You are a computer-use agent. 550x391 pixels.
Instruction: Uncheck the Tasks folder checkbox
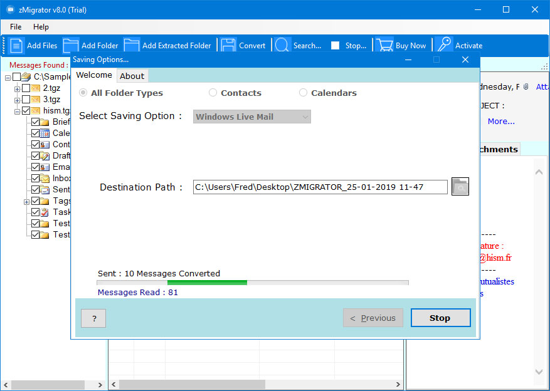(35, 212)
